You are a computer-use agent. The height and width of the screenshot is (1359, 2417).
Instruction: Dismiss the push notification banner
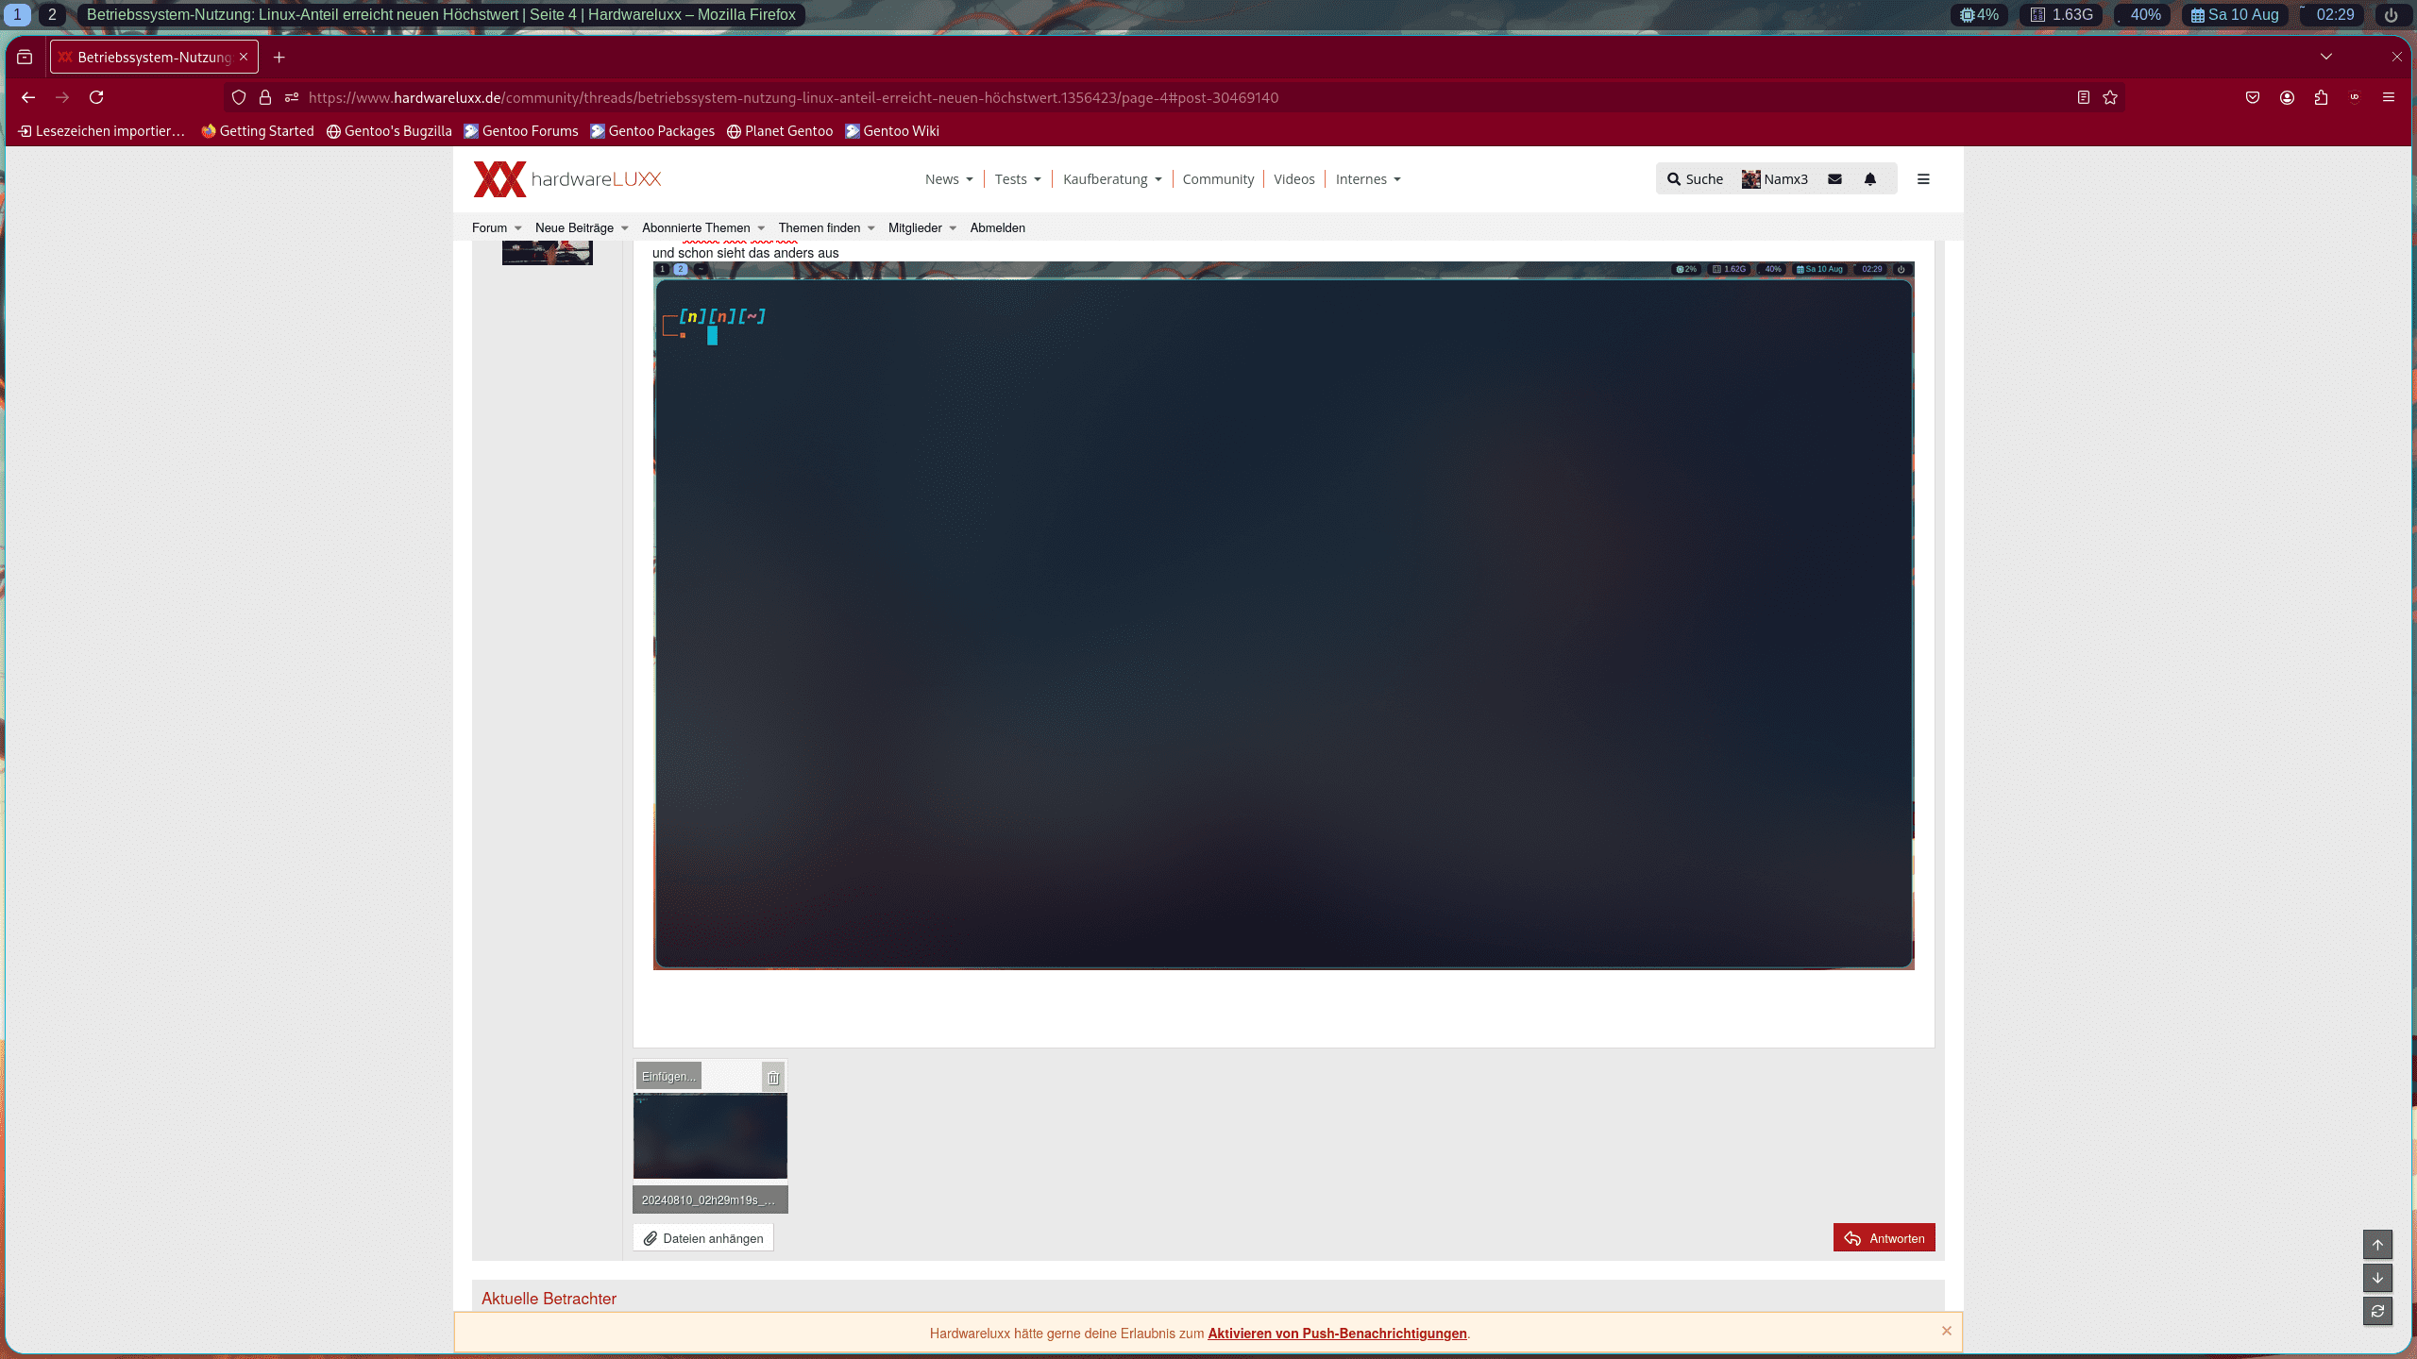pyautogui.click(x=1946, y=1331)
